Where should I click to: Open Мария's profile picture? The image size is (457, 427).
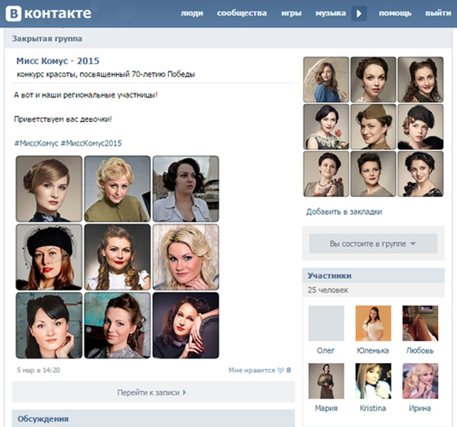(x=326, y=381)
